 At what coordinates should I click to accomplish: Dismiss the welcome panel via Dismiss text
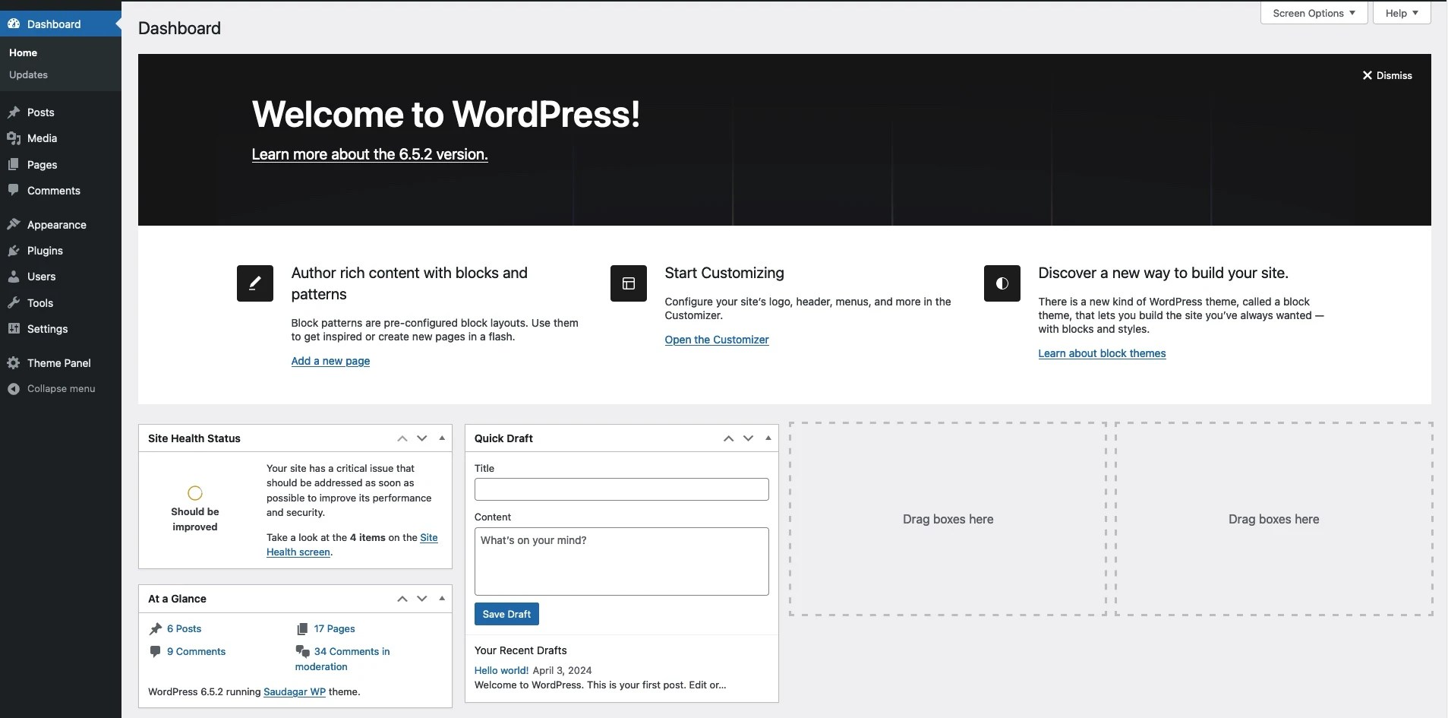tap(1394, 75)
